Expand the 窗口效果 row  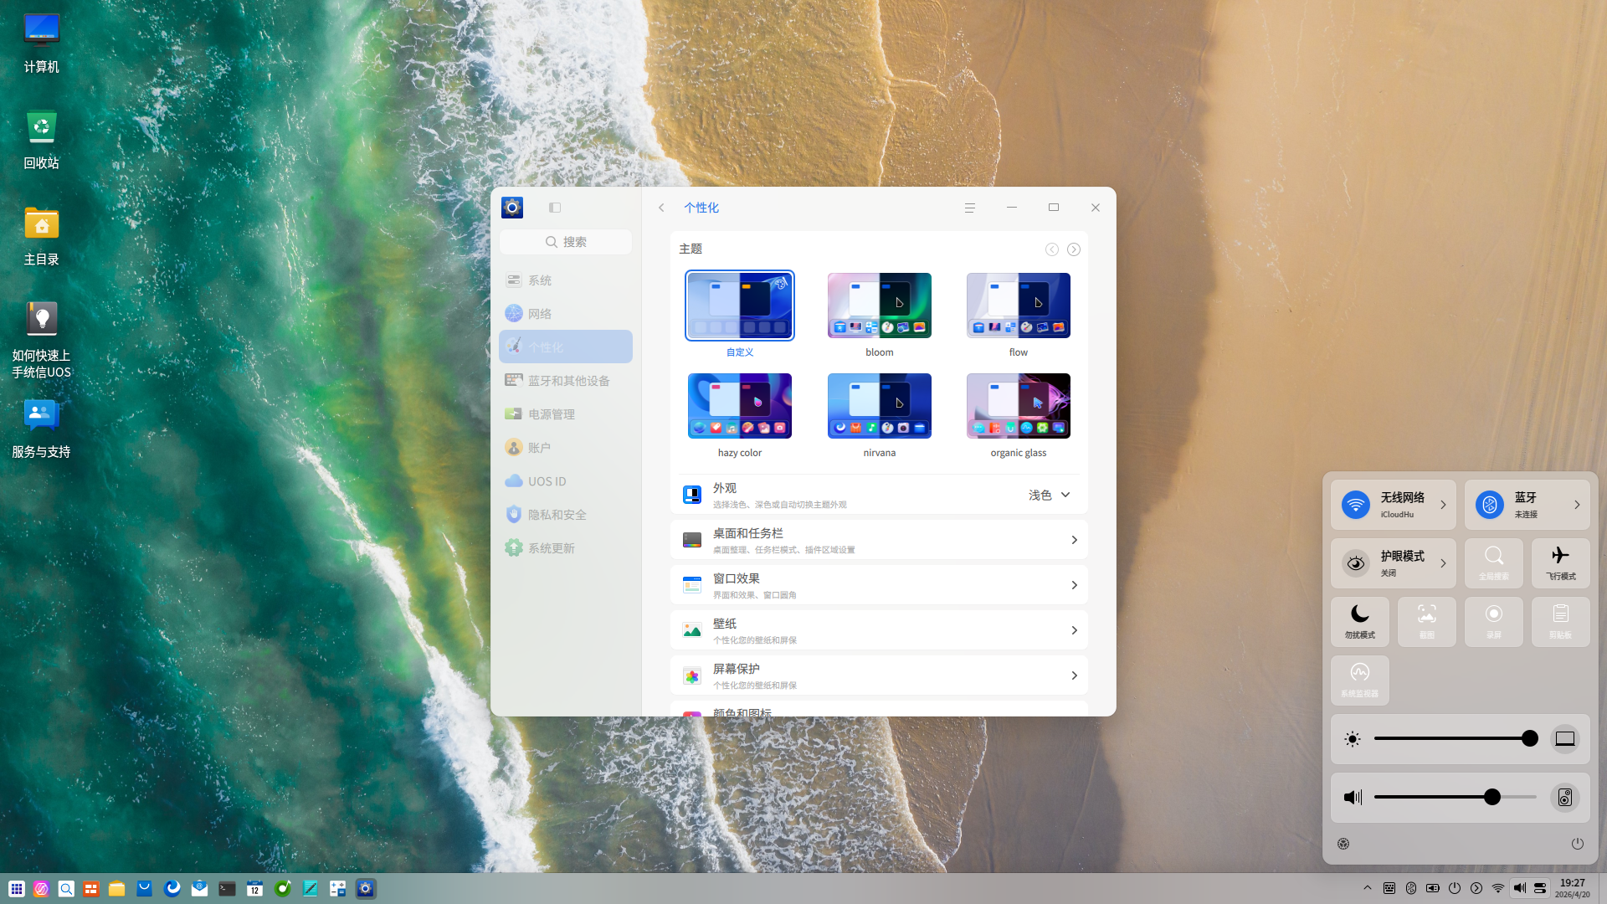pyautogui.click(x=879, y=585)
